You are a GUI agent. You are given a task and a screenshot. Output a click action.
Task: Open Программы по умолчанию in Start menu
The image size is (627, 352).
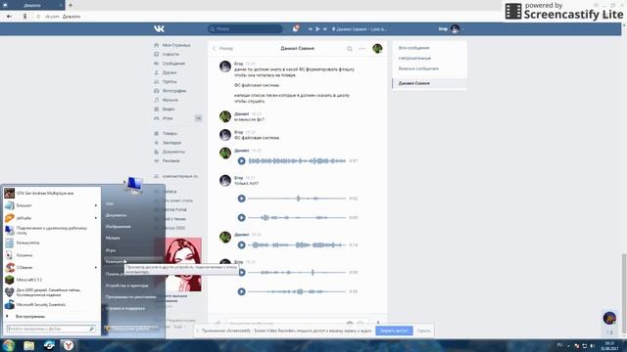pyautogui.click(x=130, y=297)
